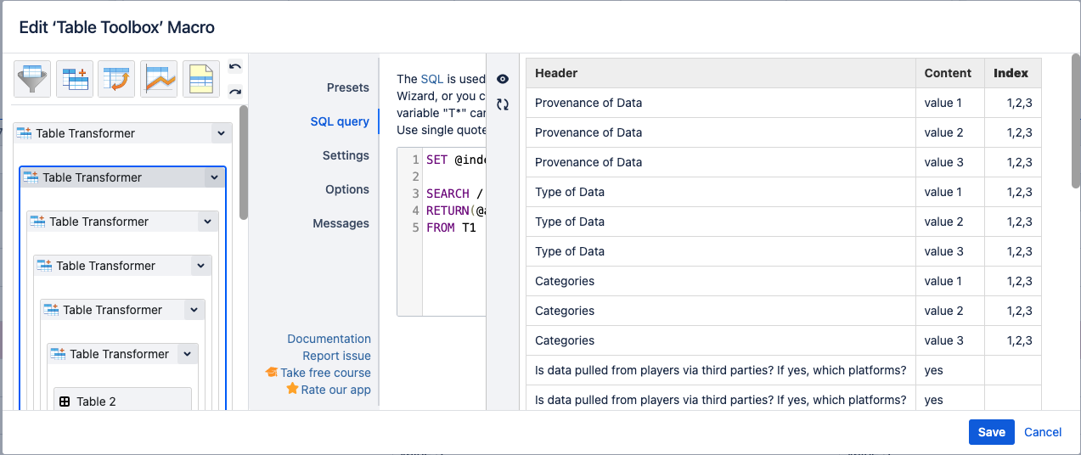Add a Table Transformer macro from toolbar
Viewport: 1081px width, 455px height.
click(x=75, y=79)
